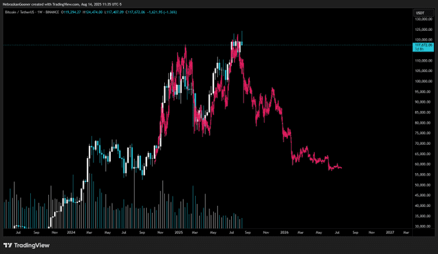Select the 2025 marker on time axis
Viewport: 438px width, 254px height.
point(178,232)
